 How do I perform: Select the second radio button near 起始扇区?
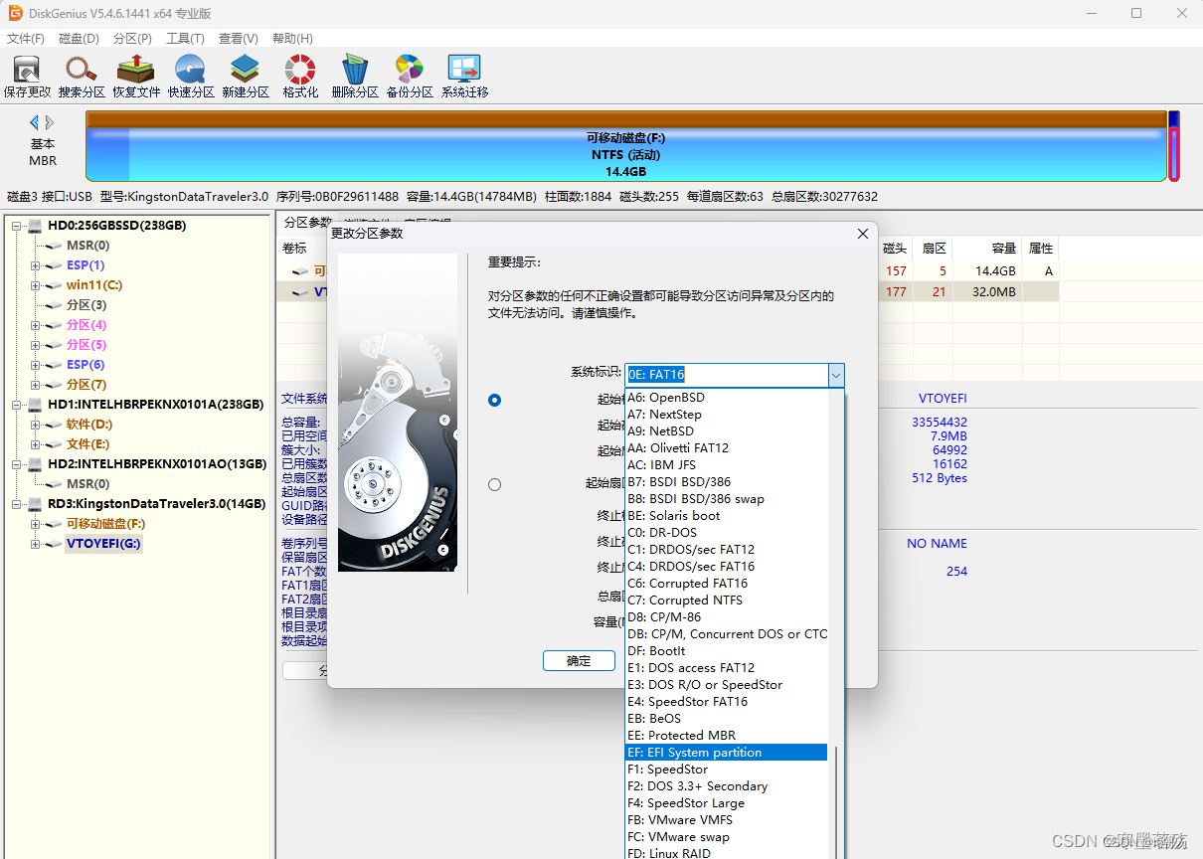pos(495,484)
